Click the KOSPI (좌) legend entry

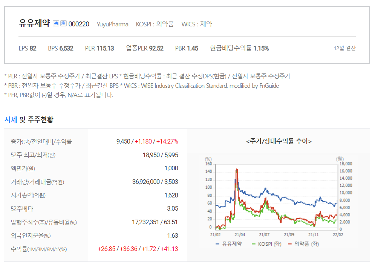point(267,244)
